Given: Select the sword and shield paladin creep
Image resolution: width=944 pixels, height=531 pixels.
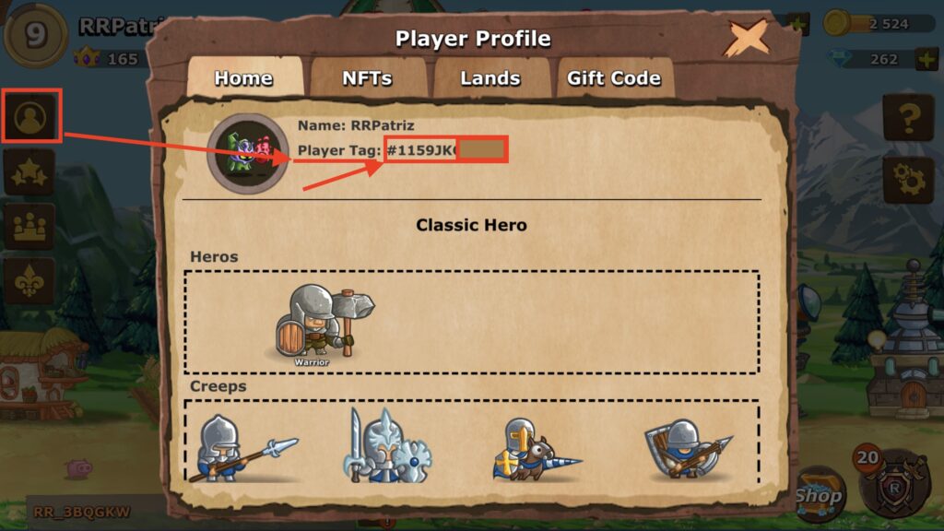Looking at the screenshot, I should [x=388, y=447].
